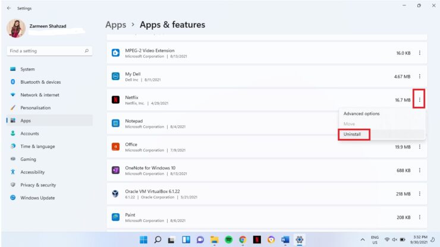Viewport: 440px width, 247px height.
Task: Click the Find a setting search box
Action: 49,50
